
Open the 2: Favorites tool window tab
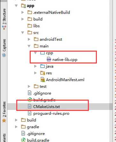click(x=4, y=112)
